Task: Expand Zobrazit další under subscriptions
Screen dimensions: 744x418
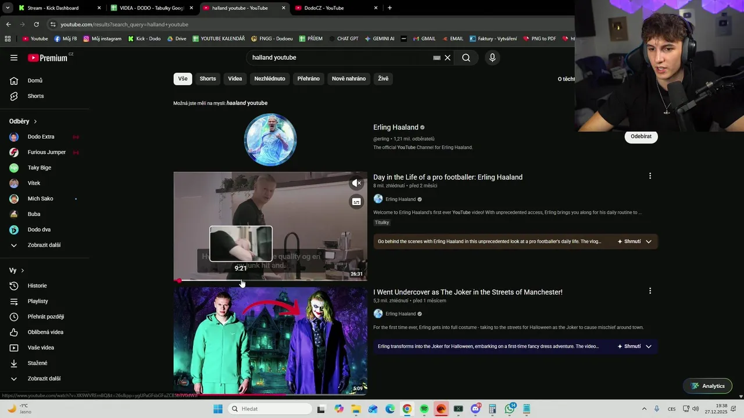Action: (x=45, y=245)
